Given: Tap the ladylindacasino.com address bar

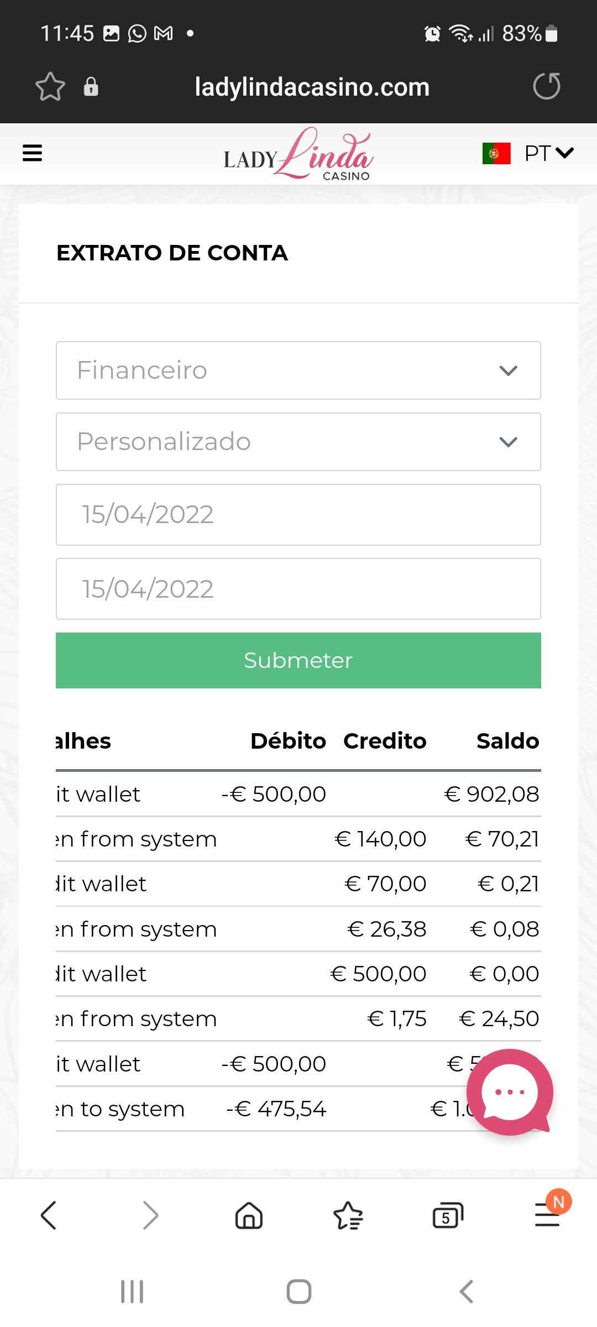Looking at the screenshot, I should pos(312,87).
